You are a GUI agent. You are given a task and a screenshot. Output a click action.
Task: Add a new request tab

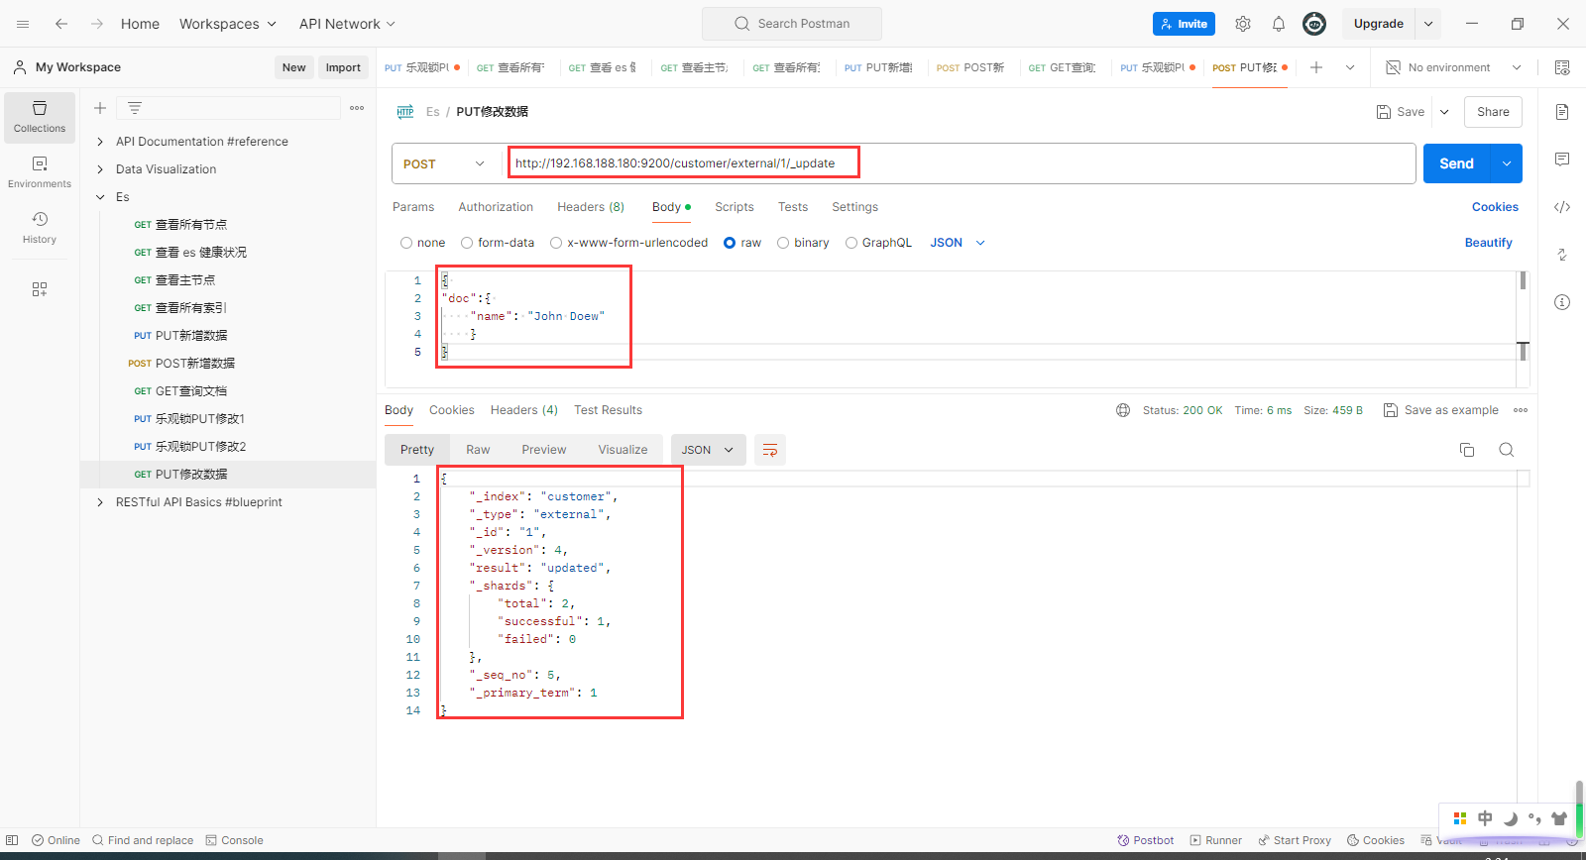point(1316,67)
